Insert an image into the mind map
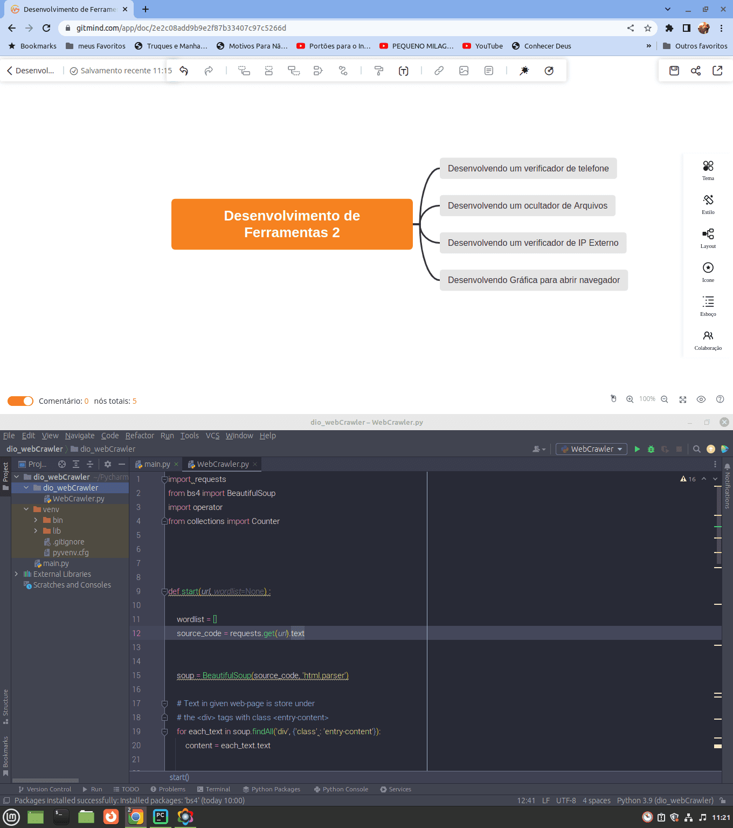Screen dimensions: 733x828 point(464,70)
